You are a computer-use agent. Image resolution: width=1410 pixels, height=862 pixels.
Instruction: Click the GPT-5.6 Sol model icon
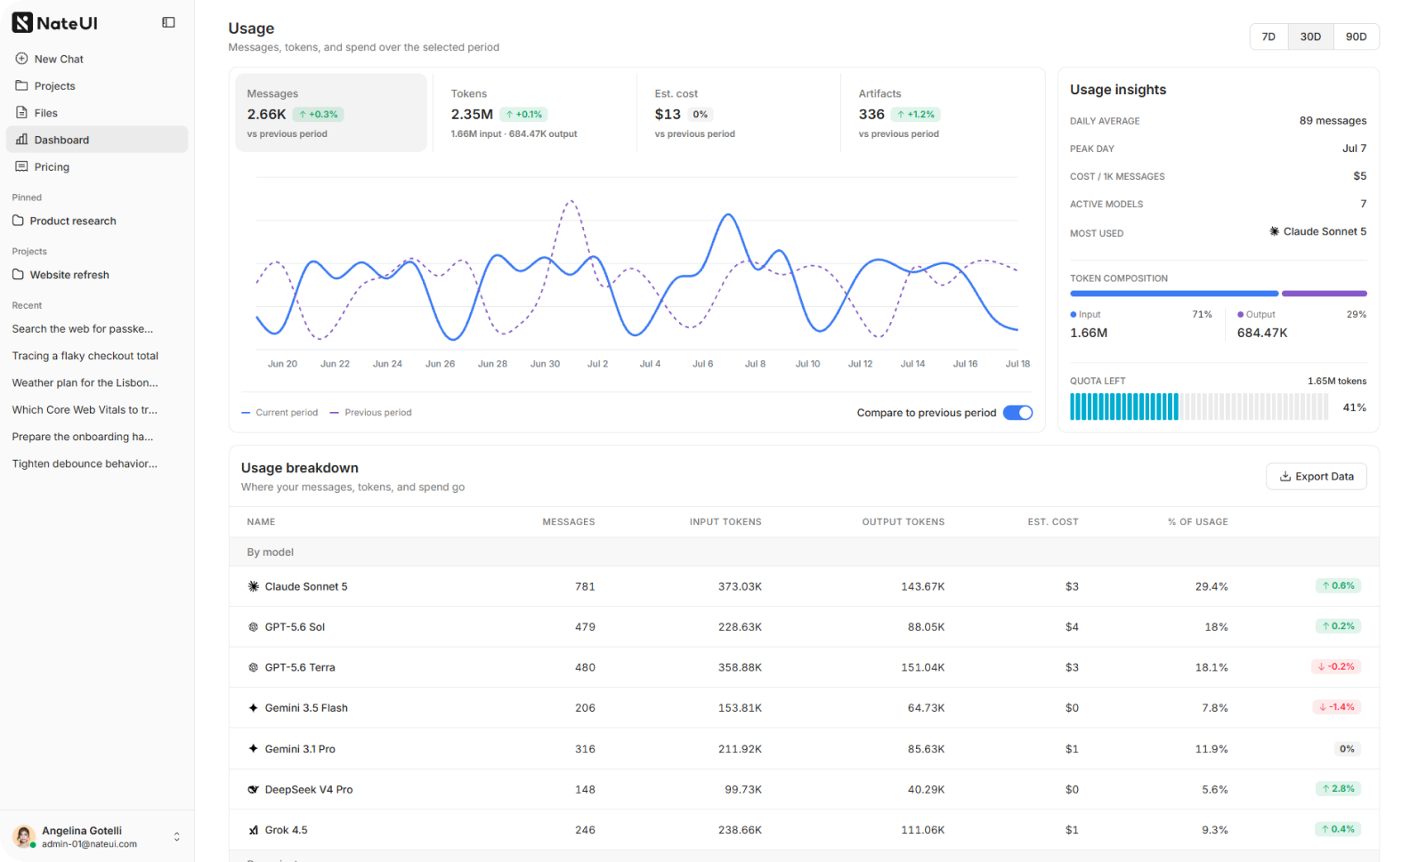(253, 627)
